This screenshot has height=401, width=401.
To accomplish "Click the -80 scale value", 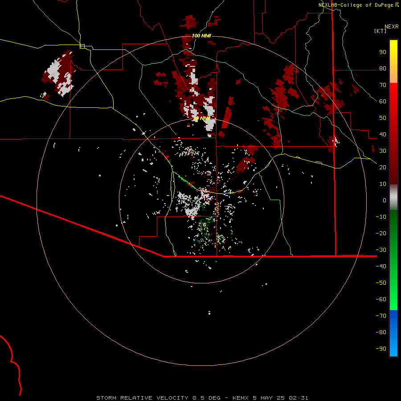I will [381, 332].
